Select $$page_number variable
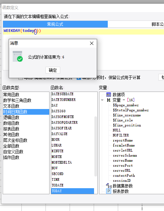The image size is (164, 211). point(126,105)
